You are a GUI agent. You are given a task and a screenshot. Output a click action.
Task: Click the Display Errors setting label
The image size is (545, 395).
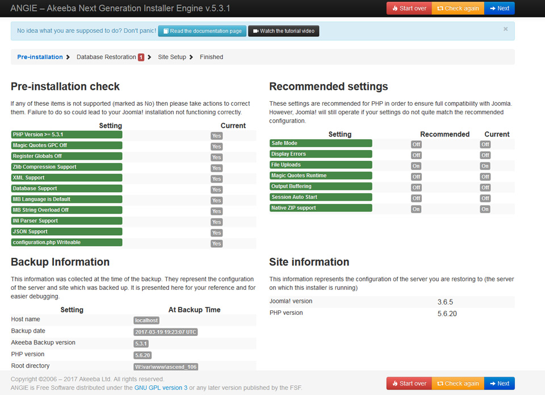[x=321, y=154]
